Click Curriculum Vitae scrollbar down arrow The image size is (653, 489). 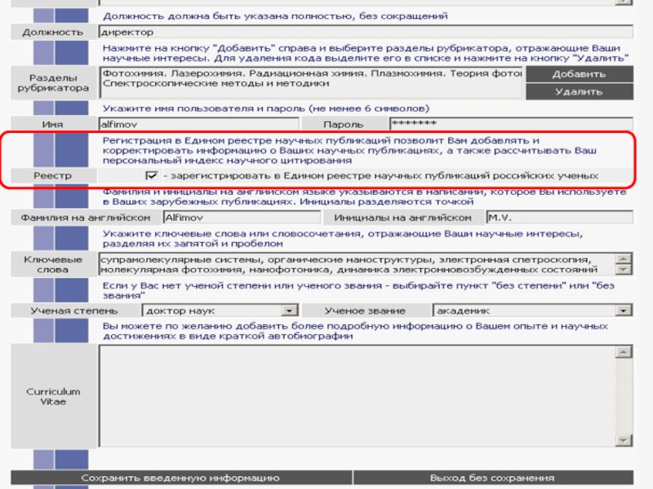pyautogui.click(x=624, y=441)
